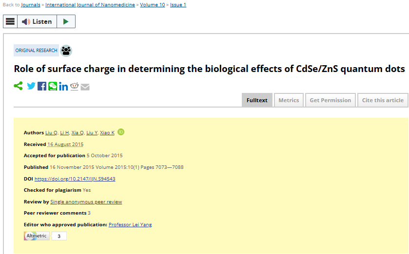This screenshot has height=254, width=409.
Task: Share article on Reddit
Action: click(x=74, y=87)
